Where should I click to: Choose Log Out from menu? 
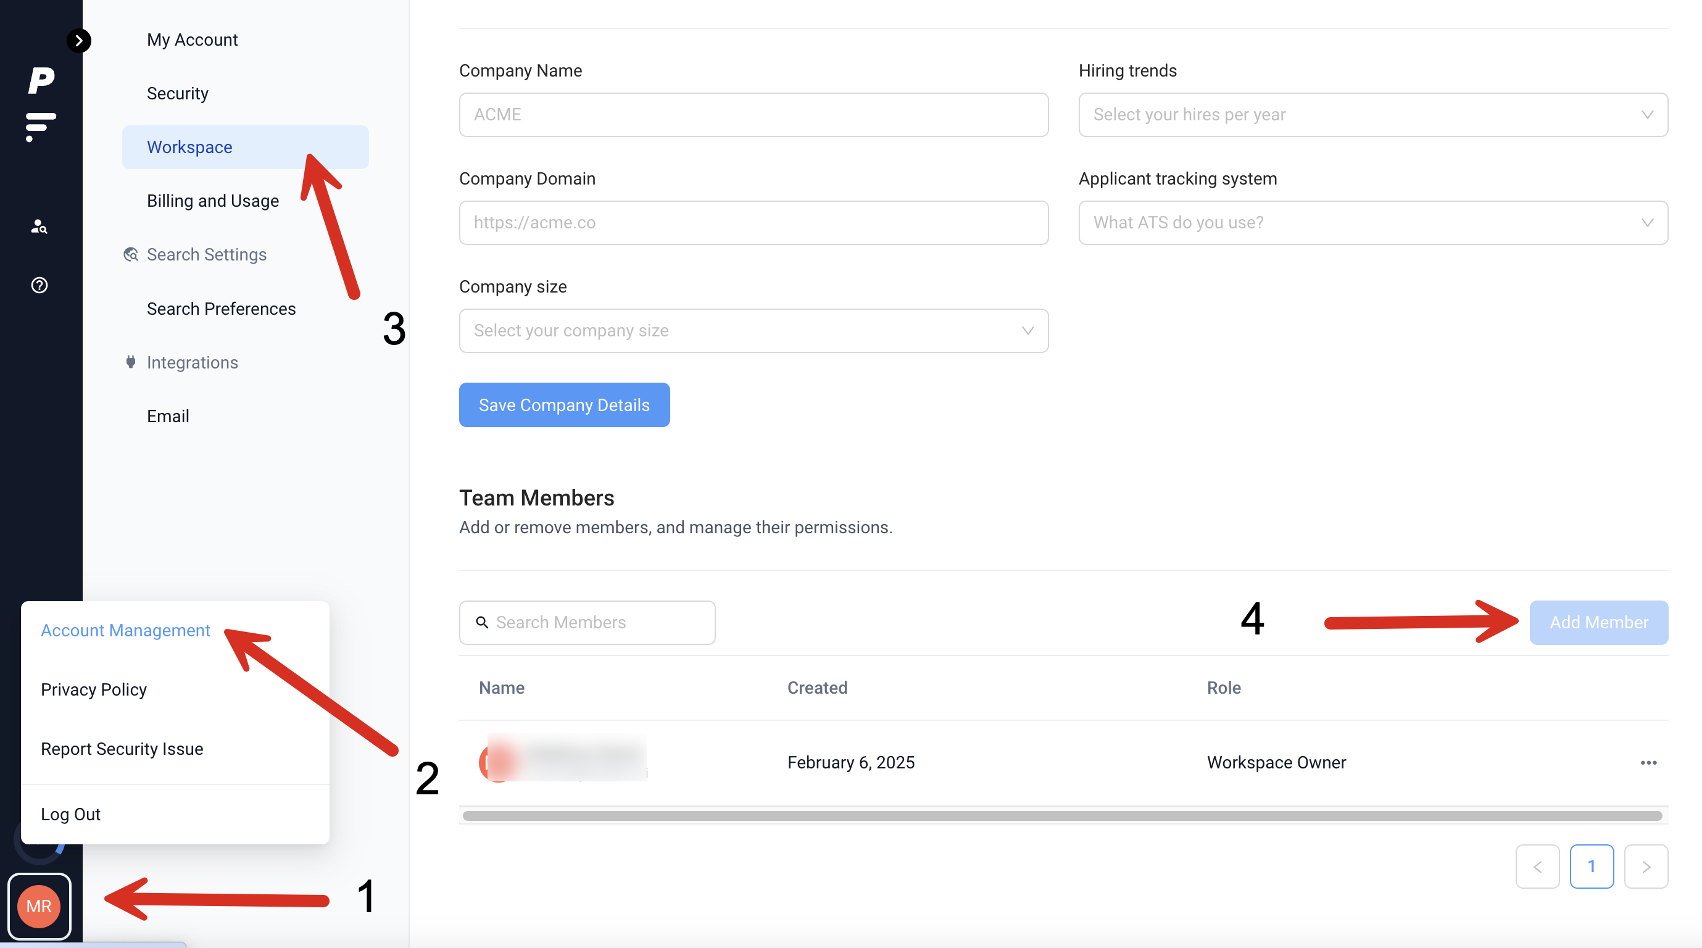71,814
